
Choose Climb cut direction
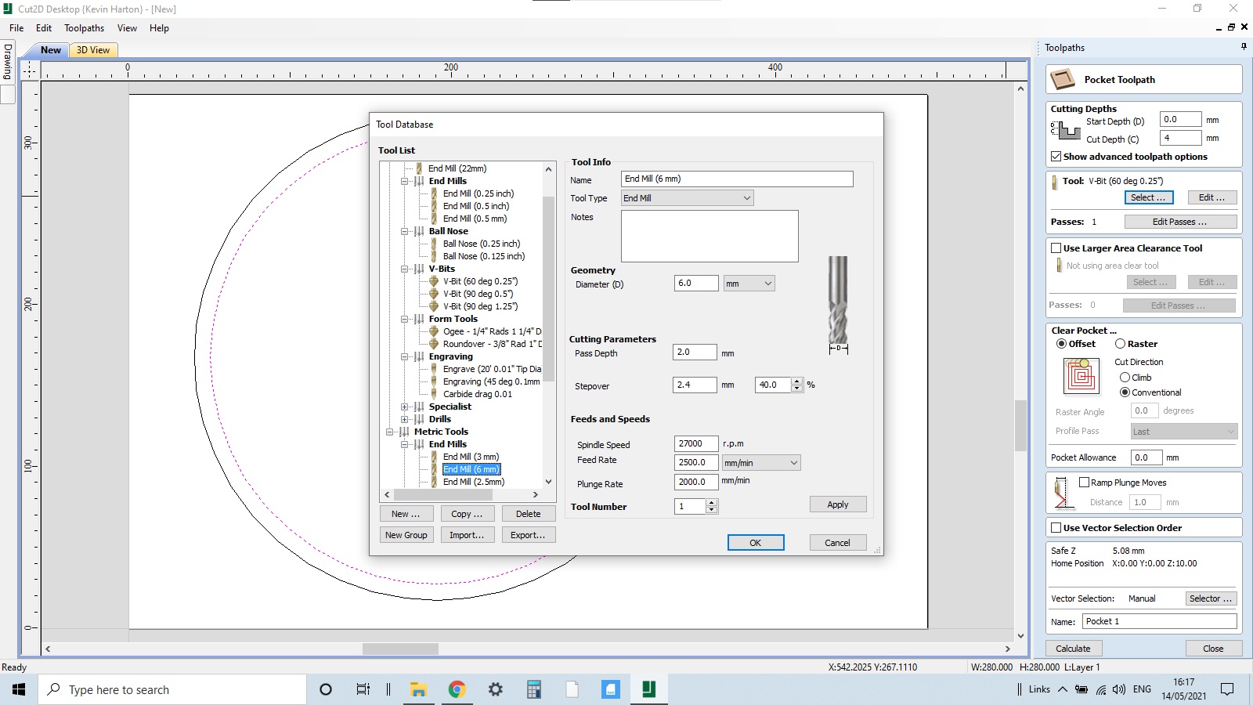pos(1125,378)
